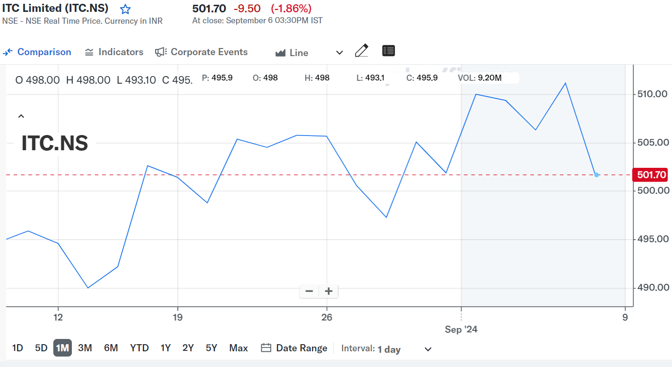672x367 pixels.
Task: Collapse the chart header with the chevron
Action: 21,115
